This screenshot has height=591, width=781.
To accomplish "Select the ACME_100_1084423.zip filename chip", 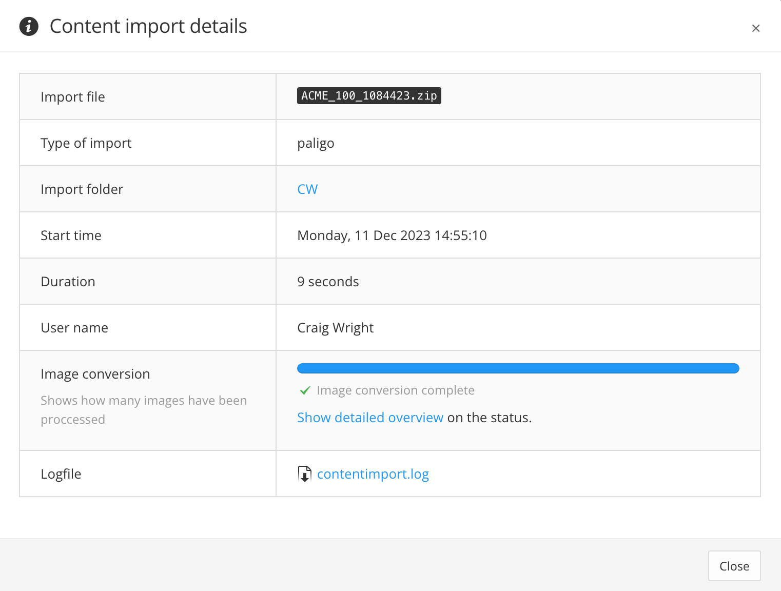I will 368,95.
